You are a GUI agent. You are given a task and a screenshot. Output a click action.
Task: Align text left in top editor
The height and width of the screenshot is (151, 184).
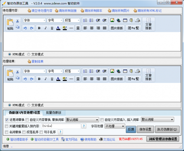(x=85, y=28)
